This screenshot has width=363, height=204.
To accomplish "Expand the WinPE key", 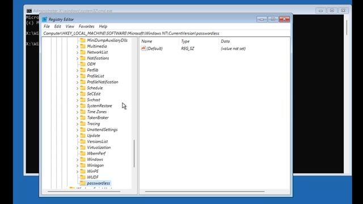I will point(77,172).
